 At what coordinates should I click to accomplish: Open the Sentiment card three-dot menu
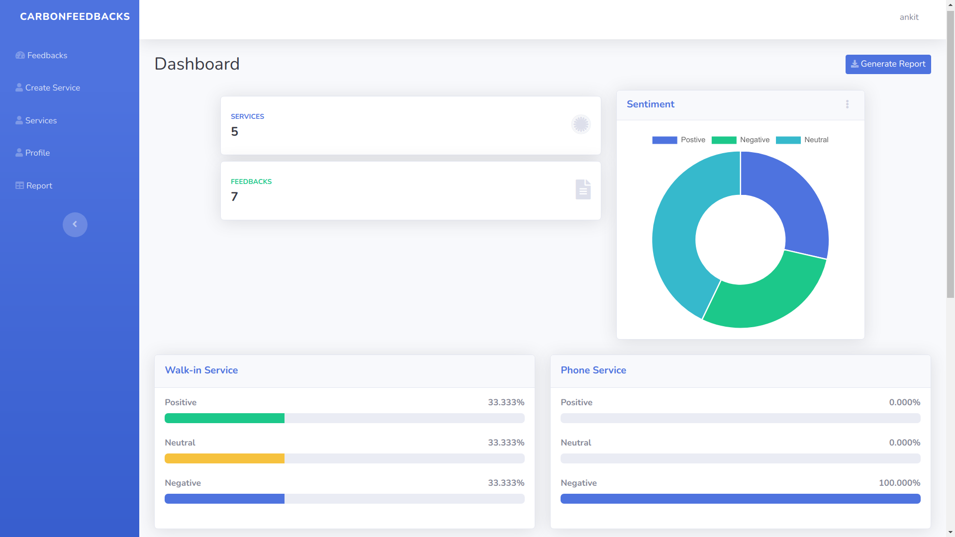click(847, 104)
